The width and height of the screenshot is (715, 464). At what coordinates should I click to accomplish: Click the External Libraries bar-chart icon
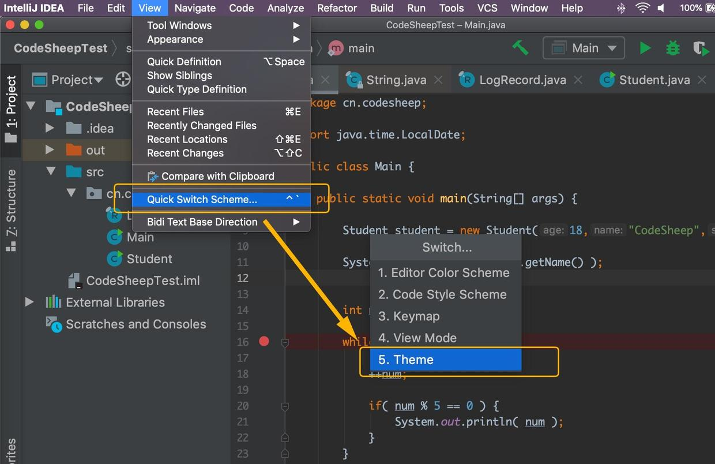click(x=54, y=302)
